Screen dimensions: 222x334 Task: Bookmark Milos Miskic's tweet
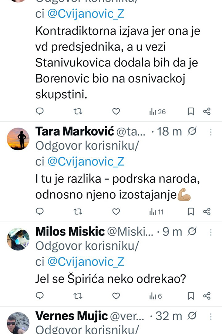pyautogui.click(x=191, y=296)
